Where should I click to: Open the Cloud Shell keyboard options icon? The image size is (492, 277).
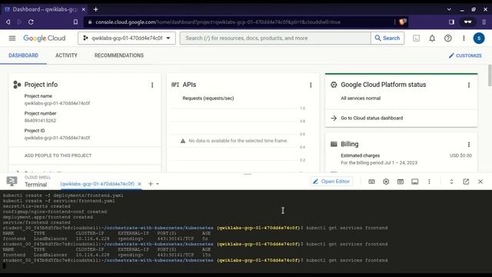point(371,182)
